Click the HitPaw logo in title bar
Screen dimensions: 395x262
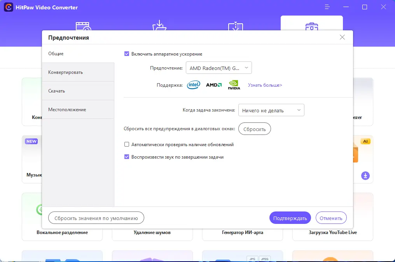[8, 7]
